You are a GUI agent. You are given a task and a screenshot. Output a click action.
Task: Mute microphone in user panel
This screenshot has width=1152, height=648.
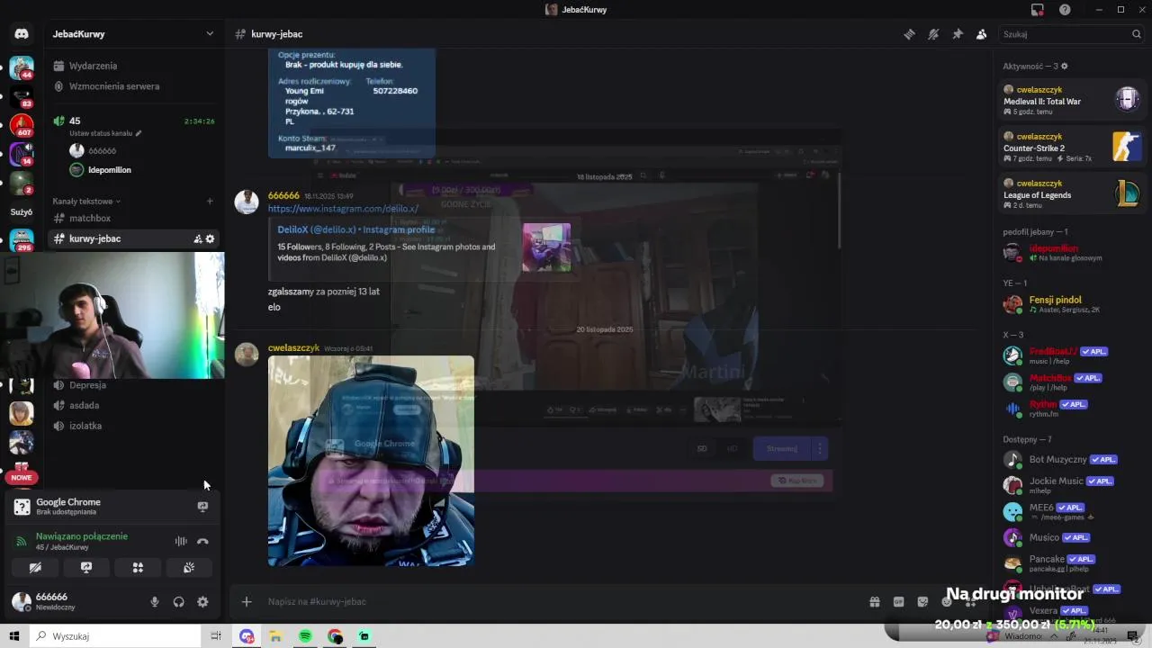(155, 602)
